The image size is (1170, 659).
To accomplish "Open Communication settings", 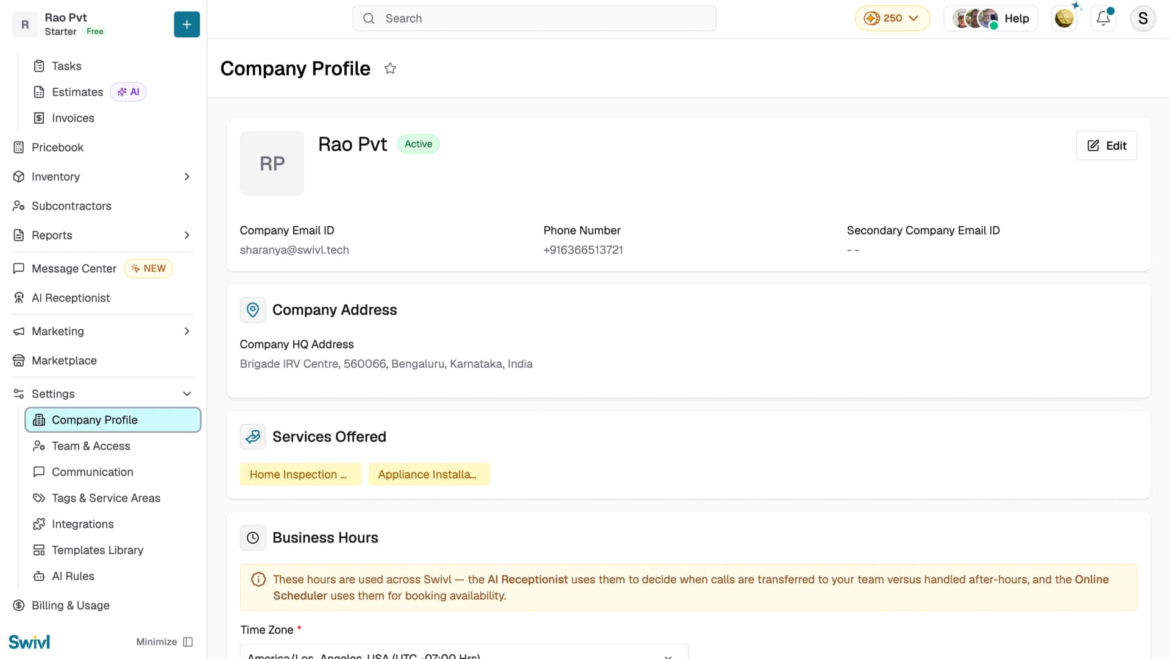I will click(x=92, y=472).
